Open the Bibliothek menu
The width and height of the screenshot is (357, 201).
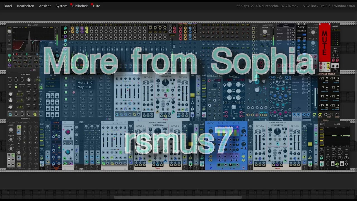(80, 6)
